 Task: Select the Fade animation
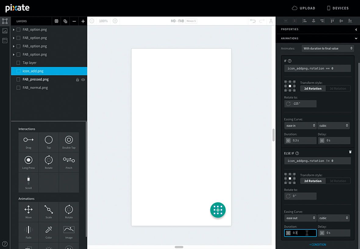[x=28, y=232]
